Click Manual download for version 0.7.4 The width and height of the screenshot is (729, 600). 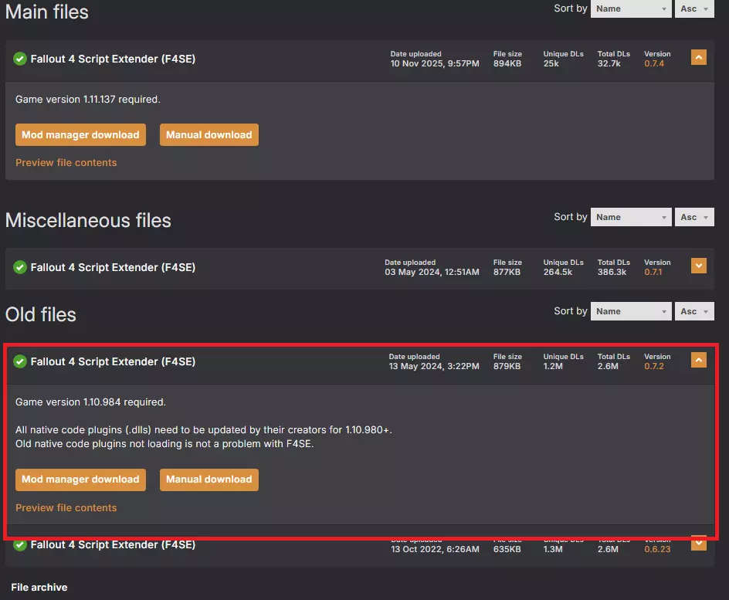(x=209, y=135)
